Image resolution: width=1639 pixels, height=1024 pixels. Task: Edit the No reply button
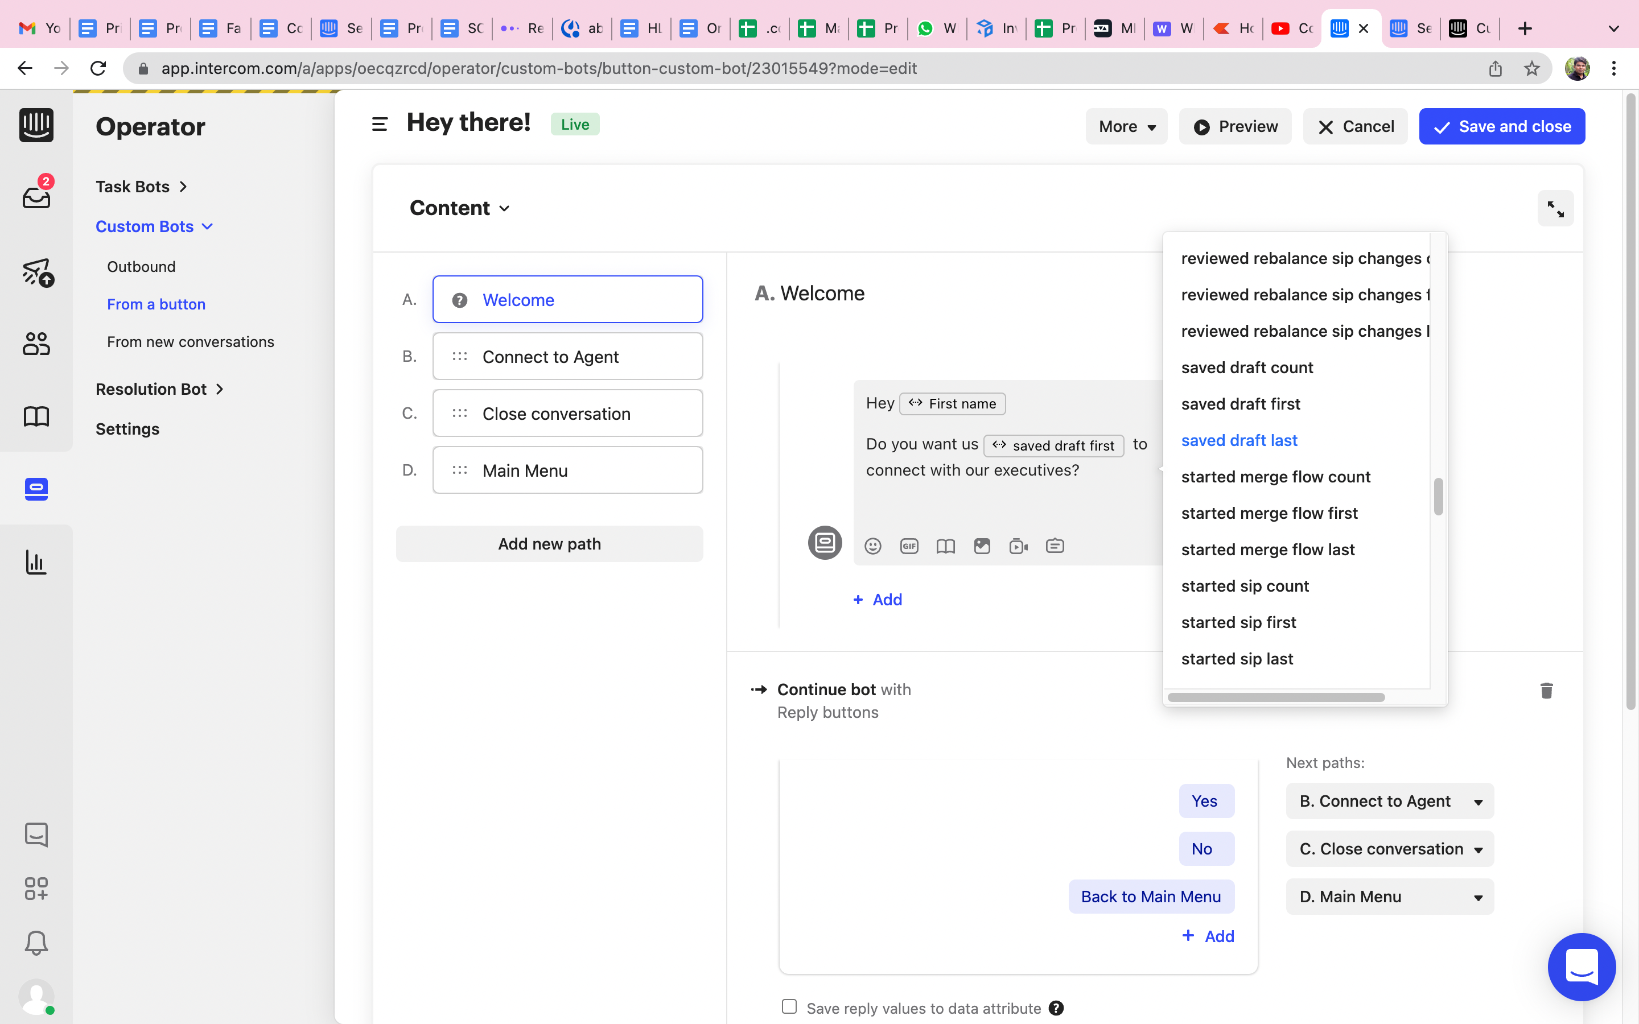(x=1206, y=849)
